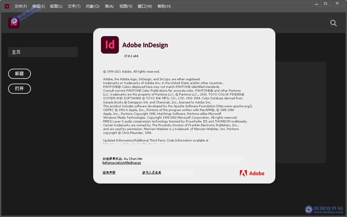The image size is (347, 217).
Task: Open the 视图(V) menu
Action: pyautogui.click(x=126, y=6)
